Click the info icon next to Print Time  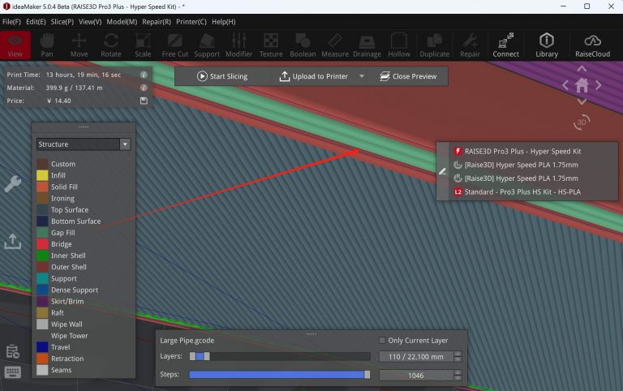click(144, 75)
